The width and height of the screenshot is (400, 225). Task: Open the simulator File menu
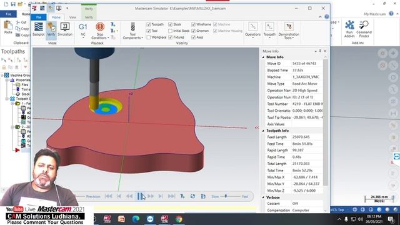(39, 17)
